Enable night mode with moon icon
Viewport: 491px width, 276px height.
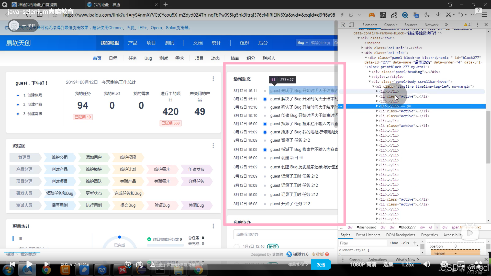(x=427, y=15)
